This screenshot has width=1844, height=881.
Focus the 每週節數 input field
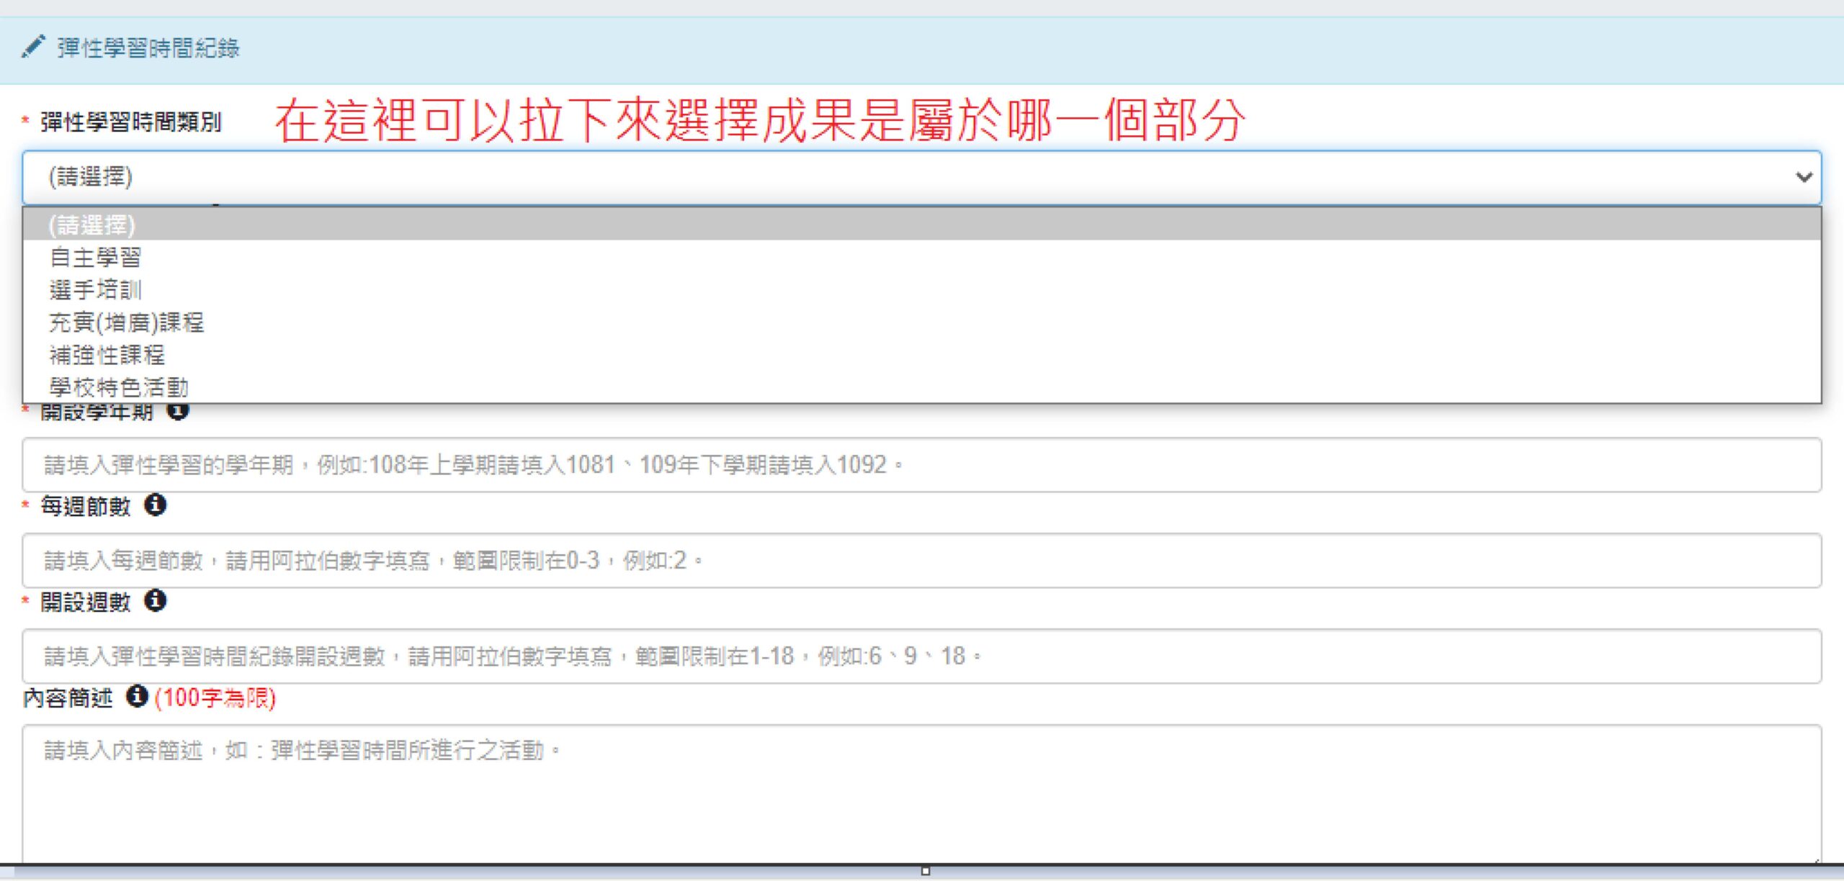[921, 561]
